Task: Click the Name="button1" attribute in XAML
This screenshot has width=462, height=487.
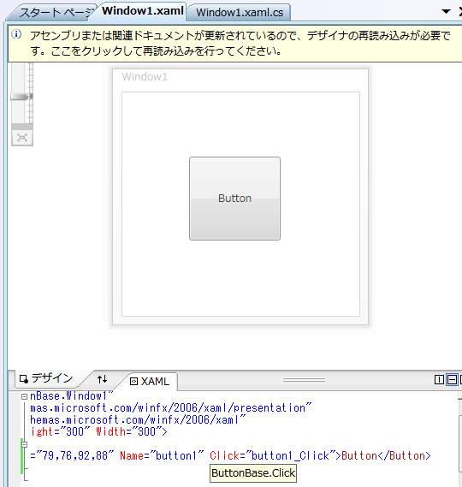Action: pyautogui.click(x=162, y=455)
